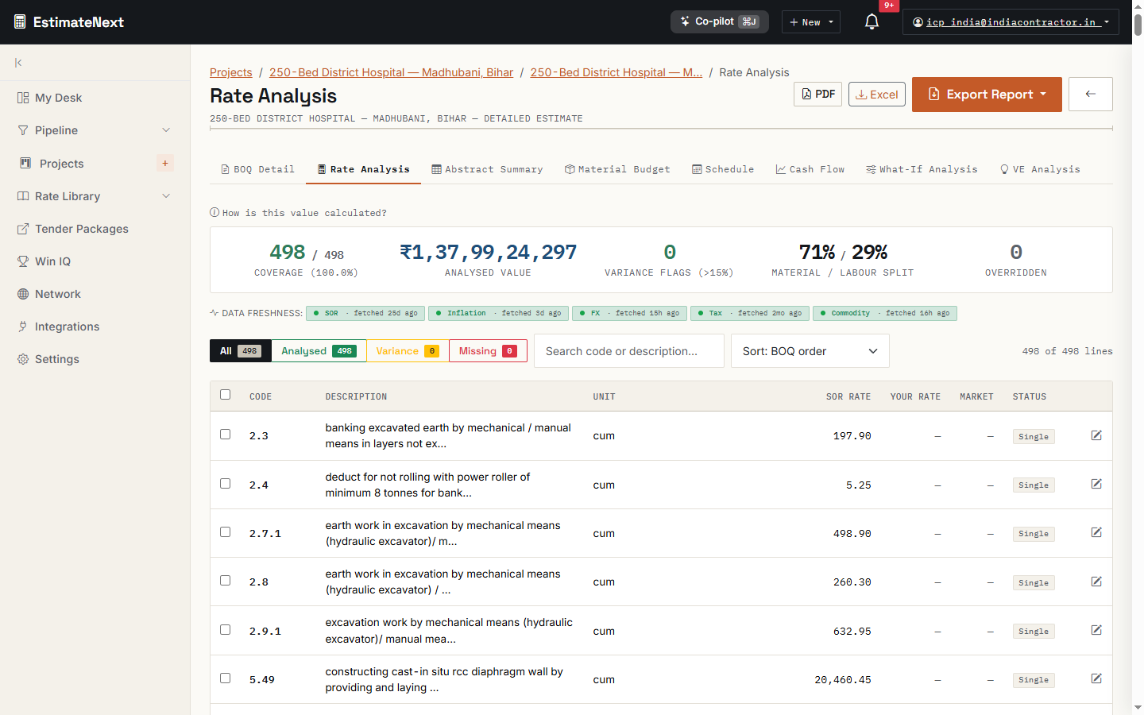The width and height of the screenshot is (1144, 715).
Task: Filter by Analysed lines
Action: (319, 351)
